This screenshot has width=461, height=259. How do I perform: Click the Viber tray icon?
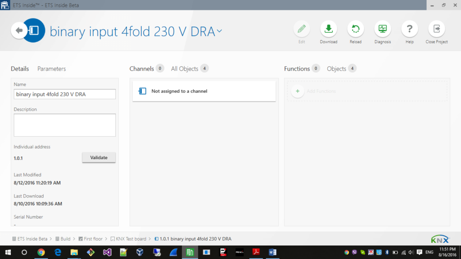point(354,252)
